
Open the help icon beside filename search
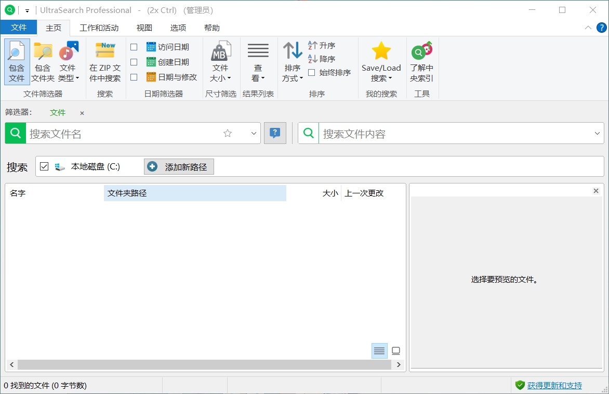(275, 133)
